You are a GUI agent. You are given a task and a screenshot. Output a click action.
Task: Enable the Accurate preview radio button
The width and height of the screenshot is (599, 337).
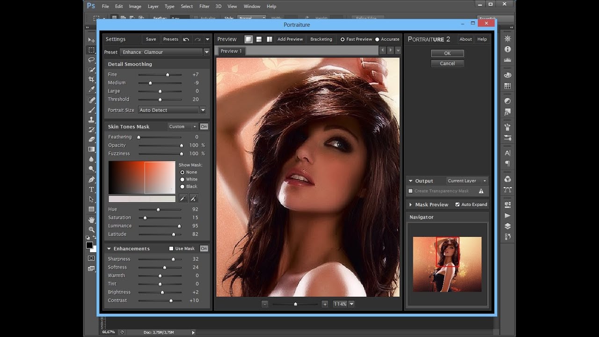coord(377,39)
